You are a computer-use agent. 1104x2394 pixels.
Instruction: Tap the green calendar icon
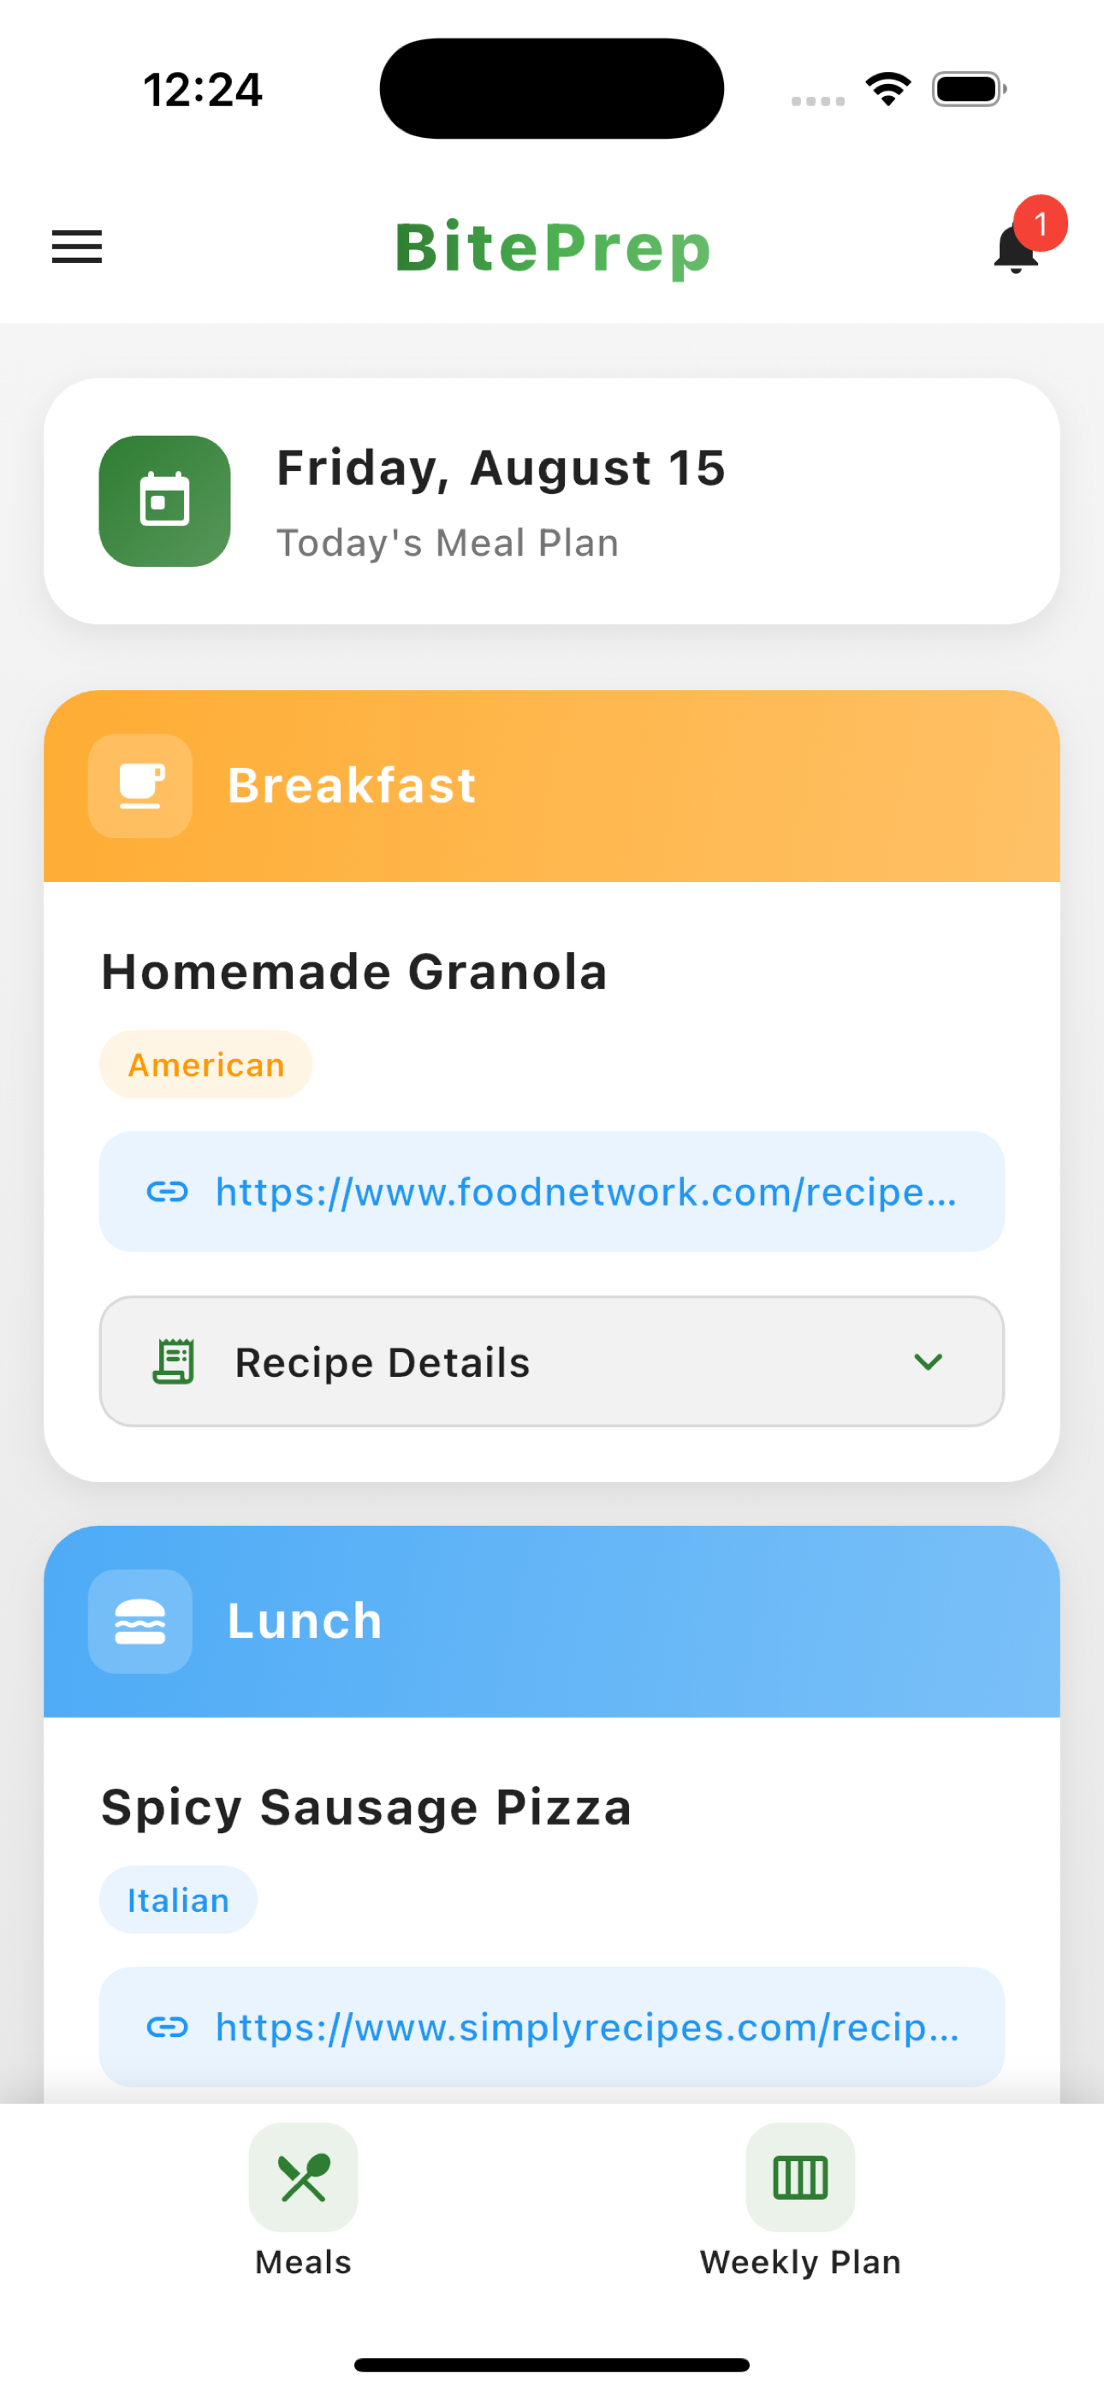pyautogui.click(x=164, y=501)
